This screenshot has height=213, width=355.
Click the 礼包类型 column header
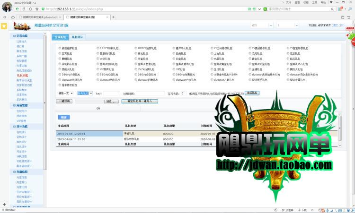[131, 126]
